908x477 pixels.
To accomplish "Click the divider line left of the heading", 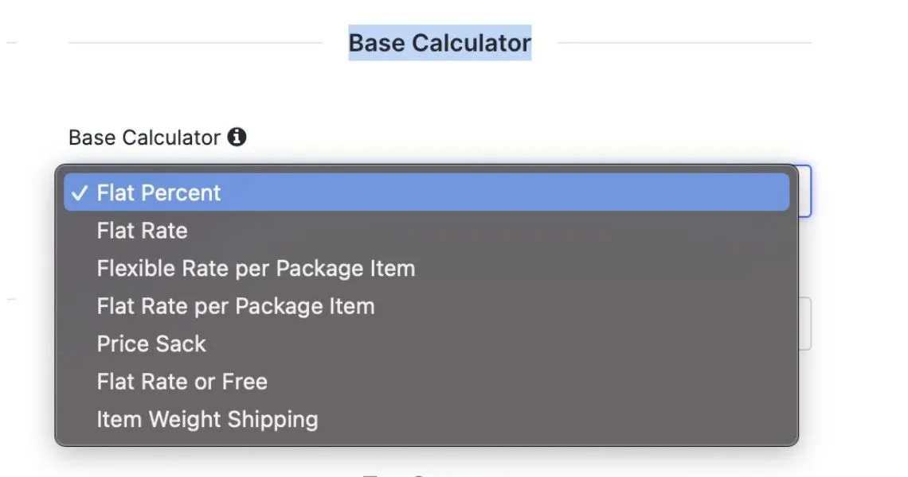I will pos(195,43).
